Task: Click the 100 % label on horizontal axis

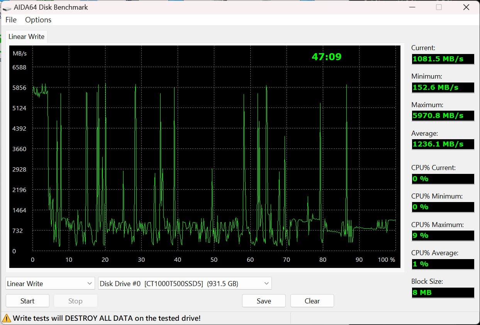Action: click(x=387, y=260)
